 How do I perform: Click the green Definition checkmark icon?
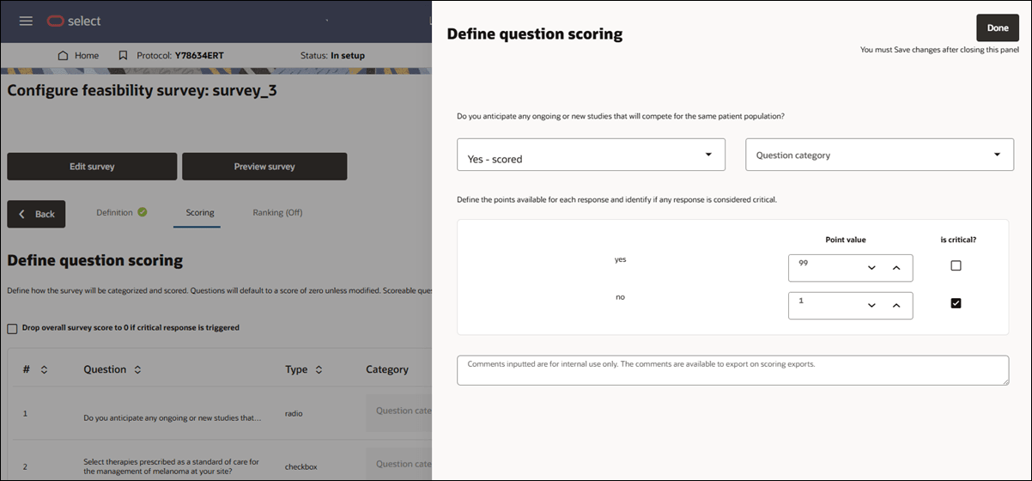[x=142, y=212]
